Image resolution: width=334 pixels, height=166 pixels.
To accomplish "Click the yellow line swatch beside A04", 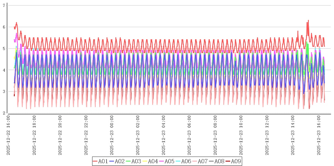I will [x=145, y=162].
